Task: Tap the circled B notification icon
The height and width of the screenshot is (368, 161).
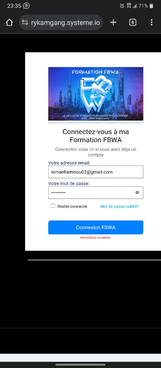Action: pyautogui.click(x=27, y=6)
